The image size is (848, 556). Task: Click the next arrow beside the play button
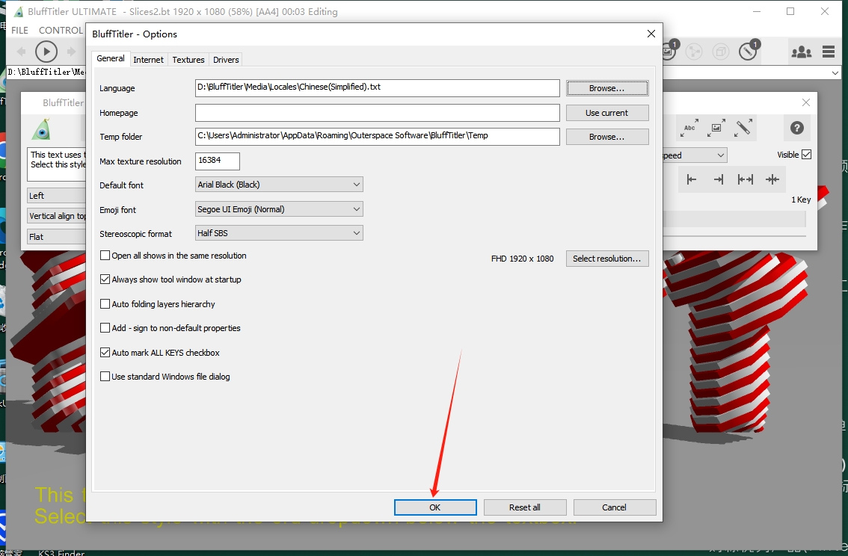71,52
